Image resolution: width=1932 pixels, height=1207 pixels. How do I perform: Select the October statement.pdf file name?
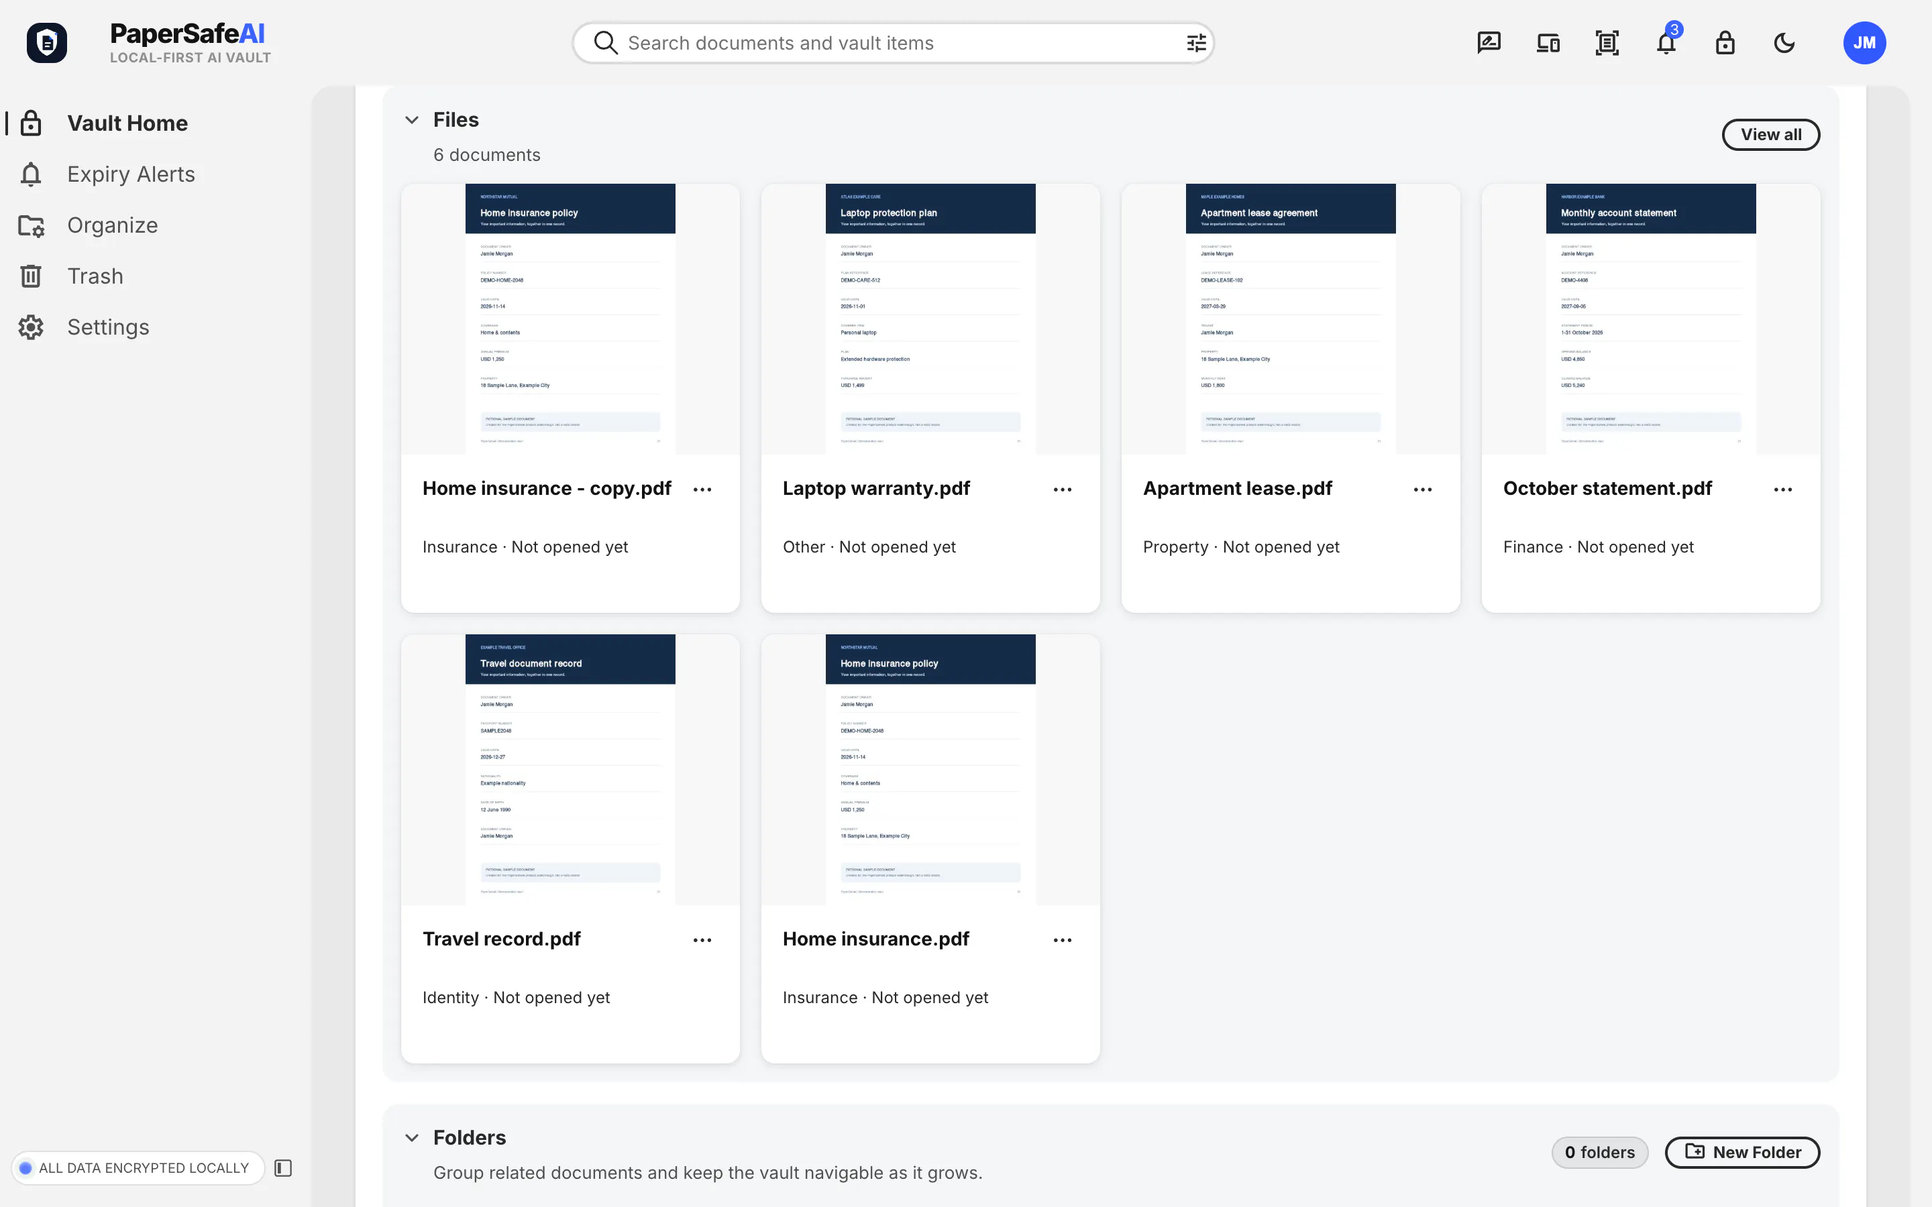1607,489
